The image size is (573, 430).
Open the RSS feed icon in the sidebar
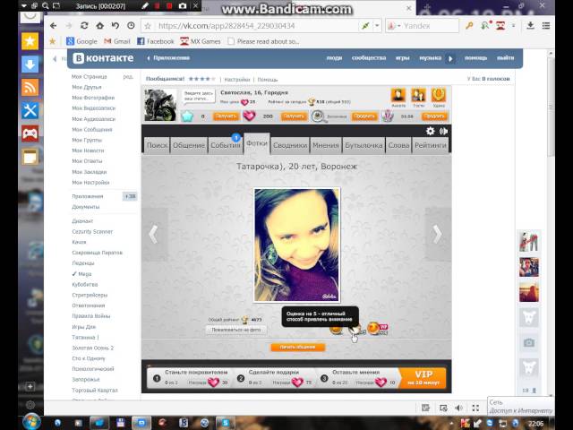click(30, 88)
